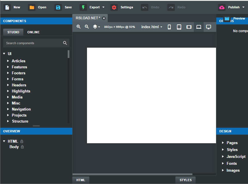Click the Save disk icon

[x=58, y=7]
